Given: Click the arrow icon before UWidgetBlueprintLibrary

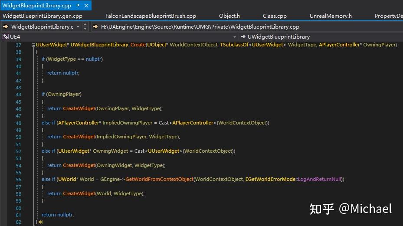Looking at the screenshot, I should pos(243,36).
